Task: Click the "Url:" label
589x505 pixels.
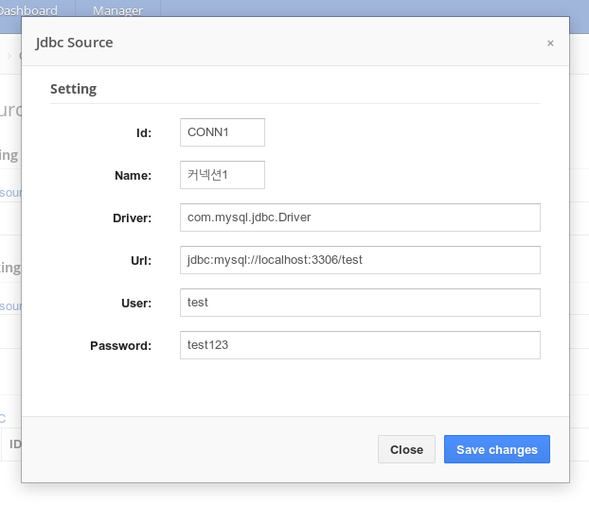Action: [x=140, y=260]
